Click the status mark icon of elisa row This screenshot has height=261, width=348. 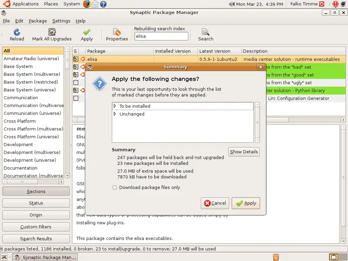(x=76, y=59)
